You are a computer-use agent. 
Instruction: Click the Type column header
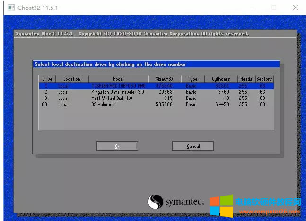192,79
